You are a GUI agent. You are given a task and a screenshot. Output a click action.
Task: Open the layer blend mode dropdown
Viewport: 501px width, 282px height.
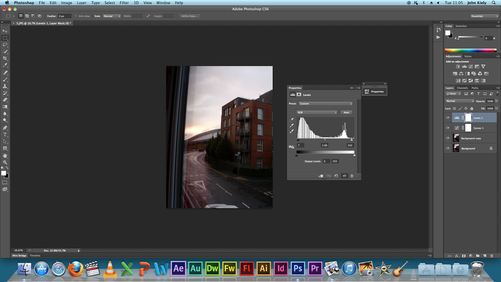coord(460,101)
